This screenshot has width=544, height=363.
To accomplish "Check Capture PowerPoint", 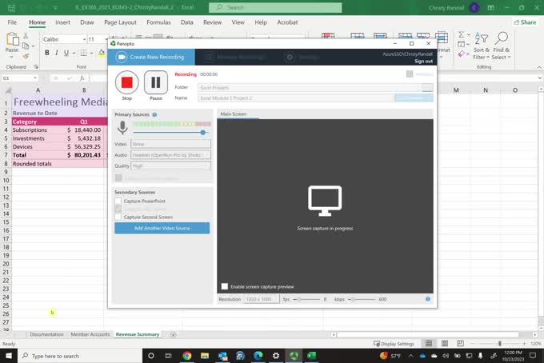I will tap(118, 201).
